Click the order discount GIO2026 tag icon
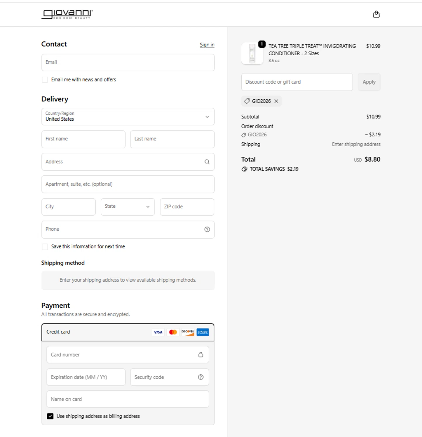Viewport: 422px width, 437px height. click(x=244, y=135)
